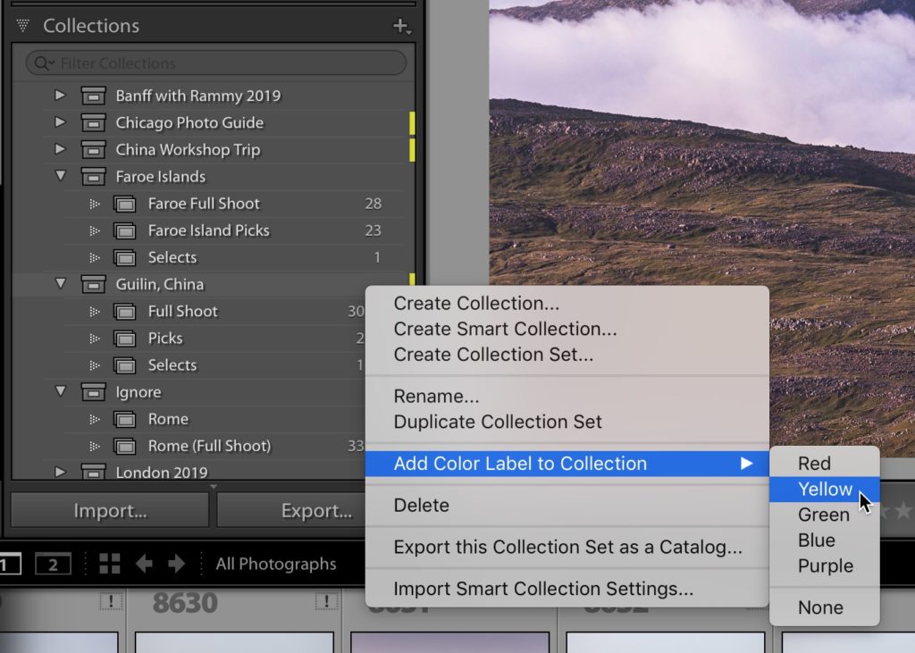This screenshot has height=653, width=915.
Task: Expand the Banff with Rammy 2019 set
Action: pos(60,95)
